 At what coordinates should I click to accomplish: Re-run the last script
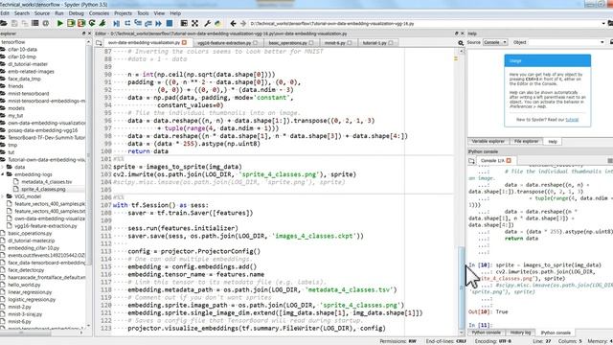click(92, 23)
